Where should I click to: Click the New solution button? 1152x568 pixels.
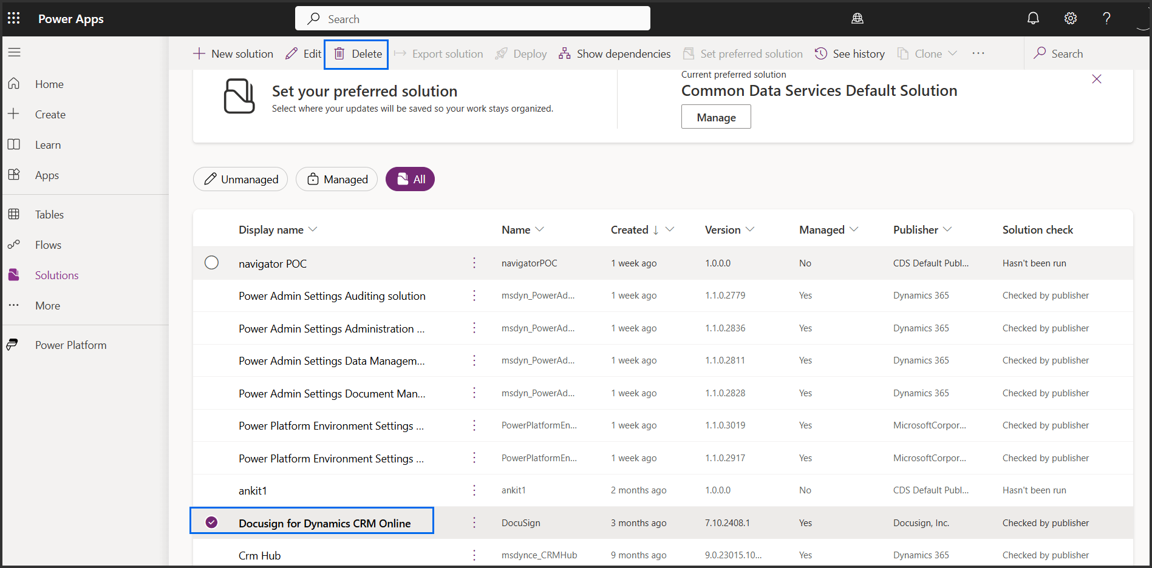point(233,53)
